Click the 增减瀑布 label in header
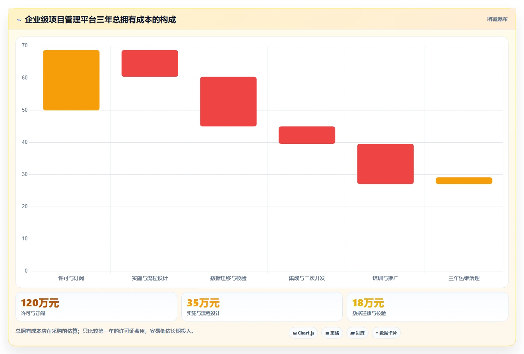This screenshot has width=524, height=354. [497, 19]
